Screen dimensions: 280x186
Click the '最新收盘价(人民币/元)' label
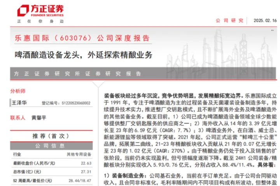click(34, 163)
